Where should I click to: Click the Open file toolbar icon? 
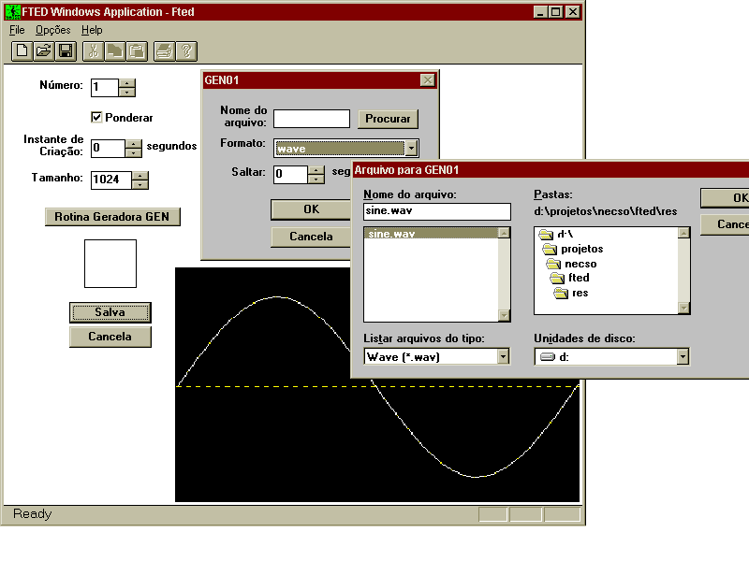click(x=43, y=50)
